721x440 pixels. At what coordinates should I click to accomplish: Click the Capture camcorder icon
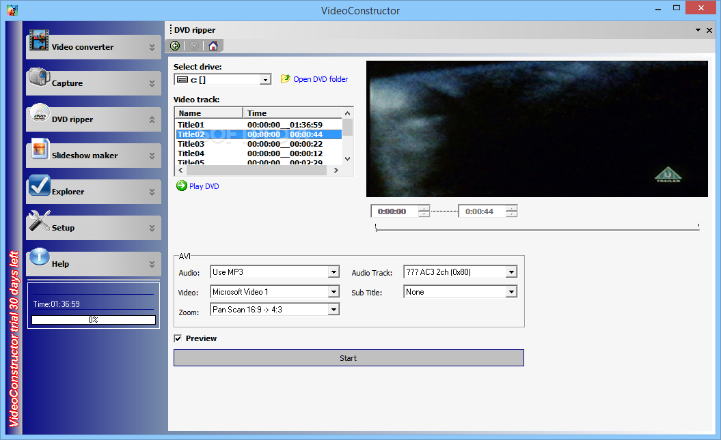39,76
